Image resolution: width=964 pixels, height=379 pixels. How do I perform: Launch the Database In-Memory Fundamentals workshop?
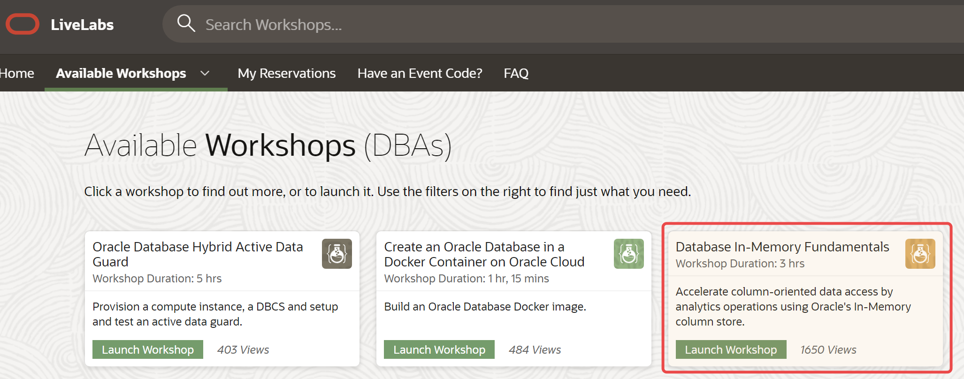pos(731,349)
